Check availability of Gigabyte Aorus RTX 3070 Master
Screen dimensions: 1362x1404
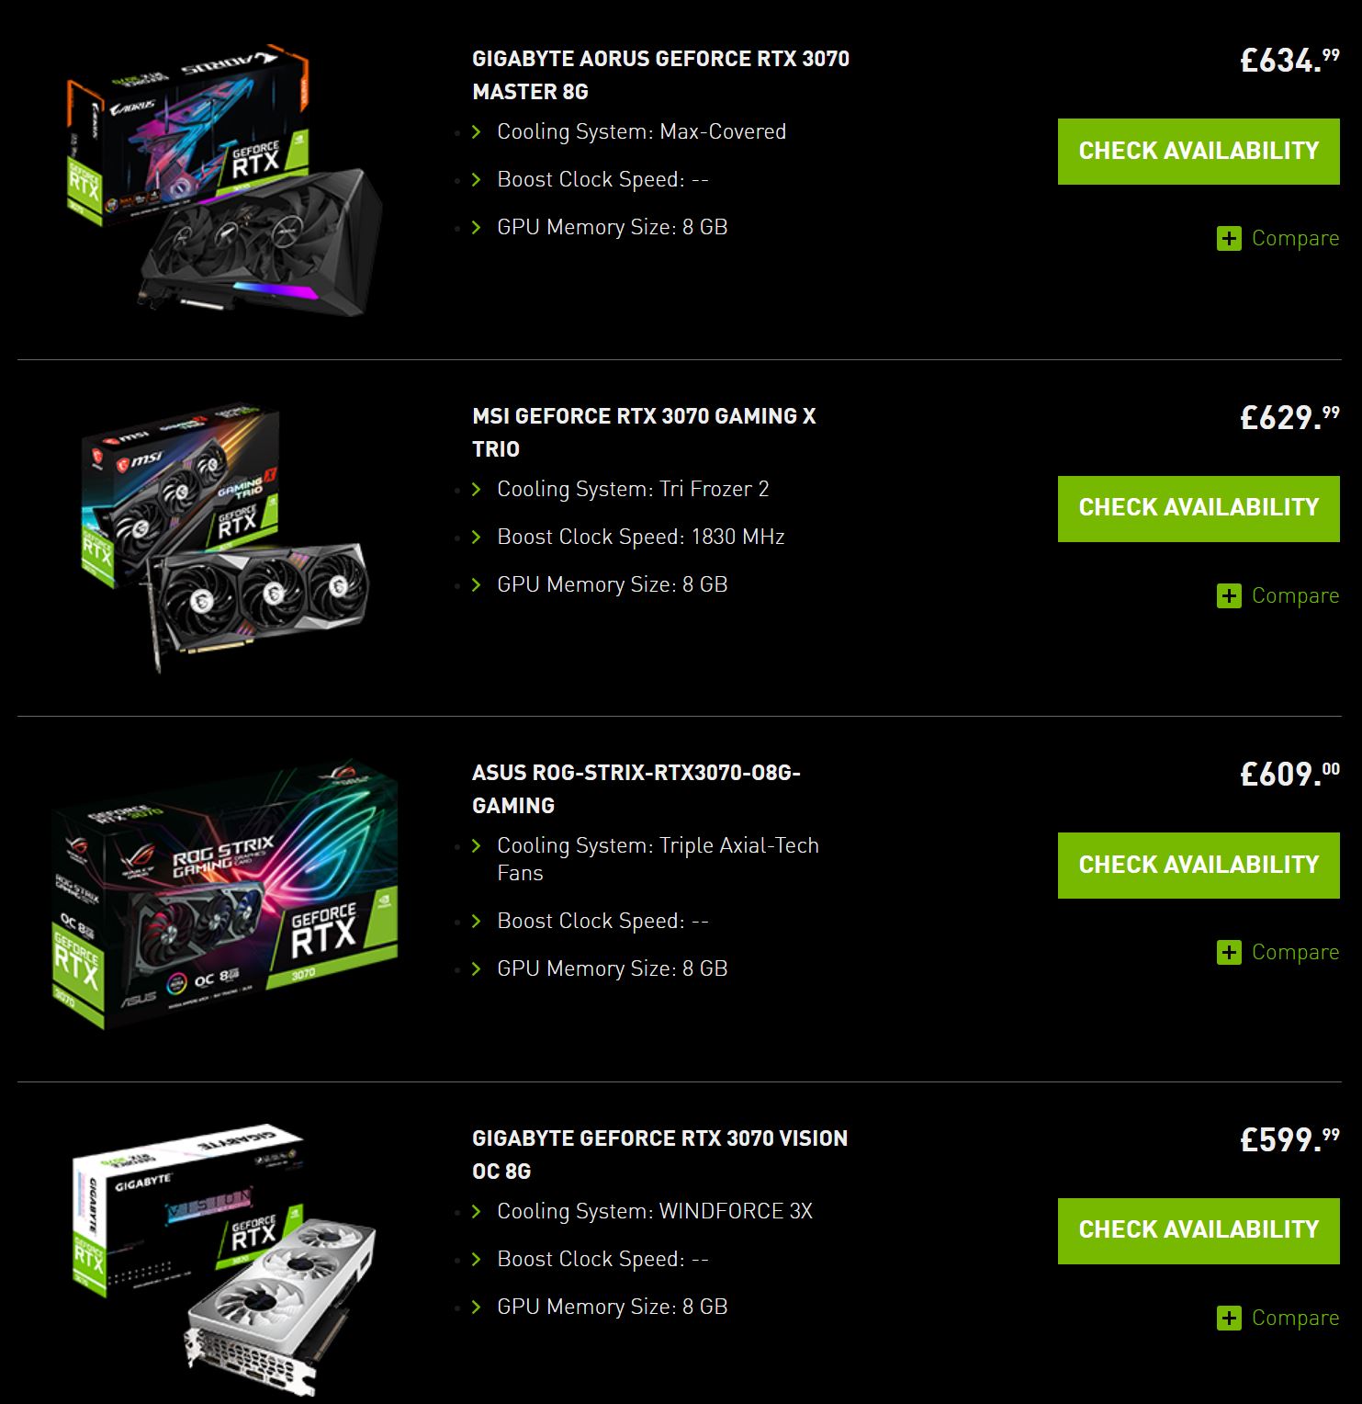(1199, 152)
